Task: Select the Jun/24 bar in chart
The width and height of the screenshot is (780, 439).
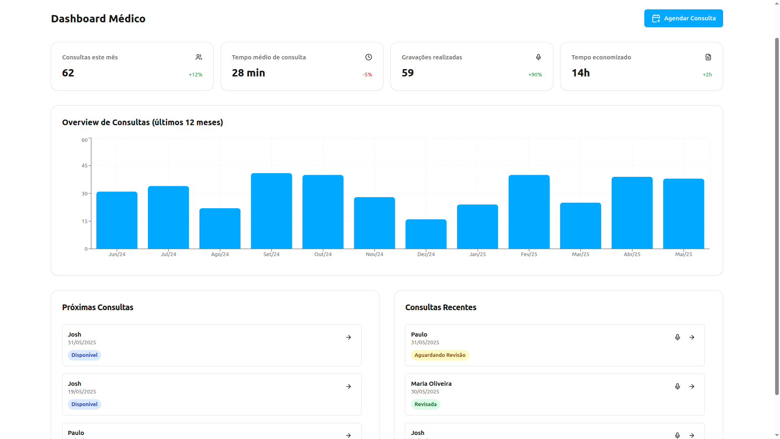Action: (117, 220)
